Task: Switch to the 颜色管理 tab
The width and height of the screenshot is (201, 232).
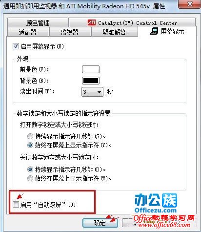Action: (38, 22)
